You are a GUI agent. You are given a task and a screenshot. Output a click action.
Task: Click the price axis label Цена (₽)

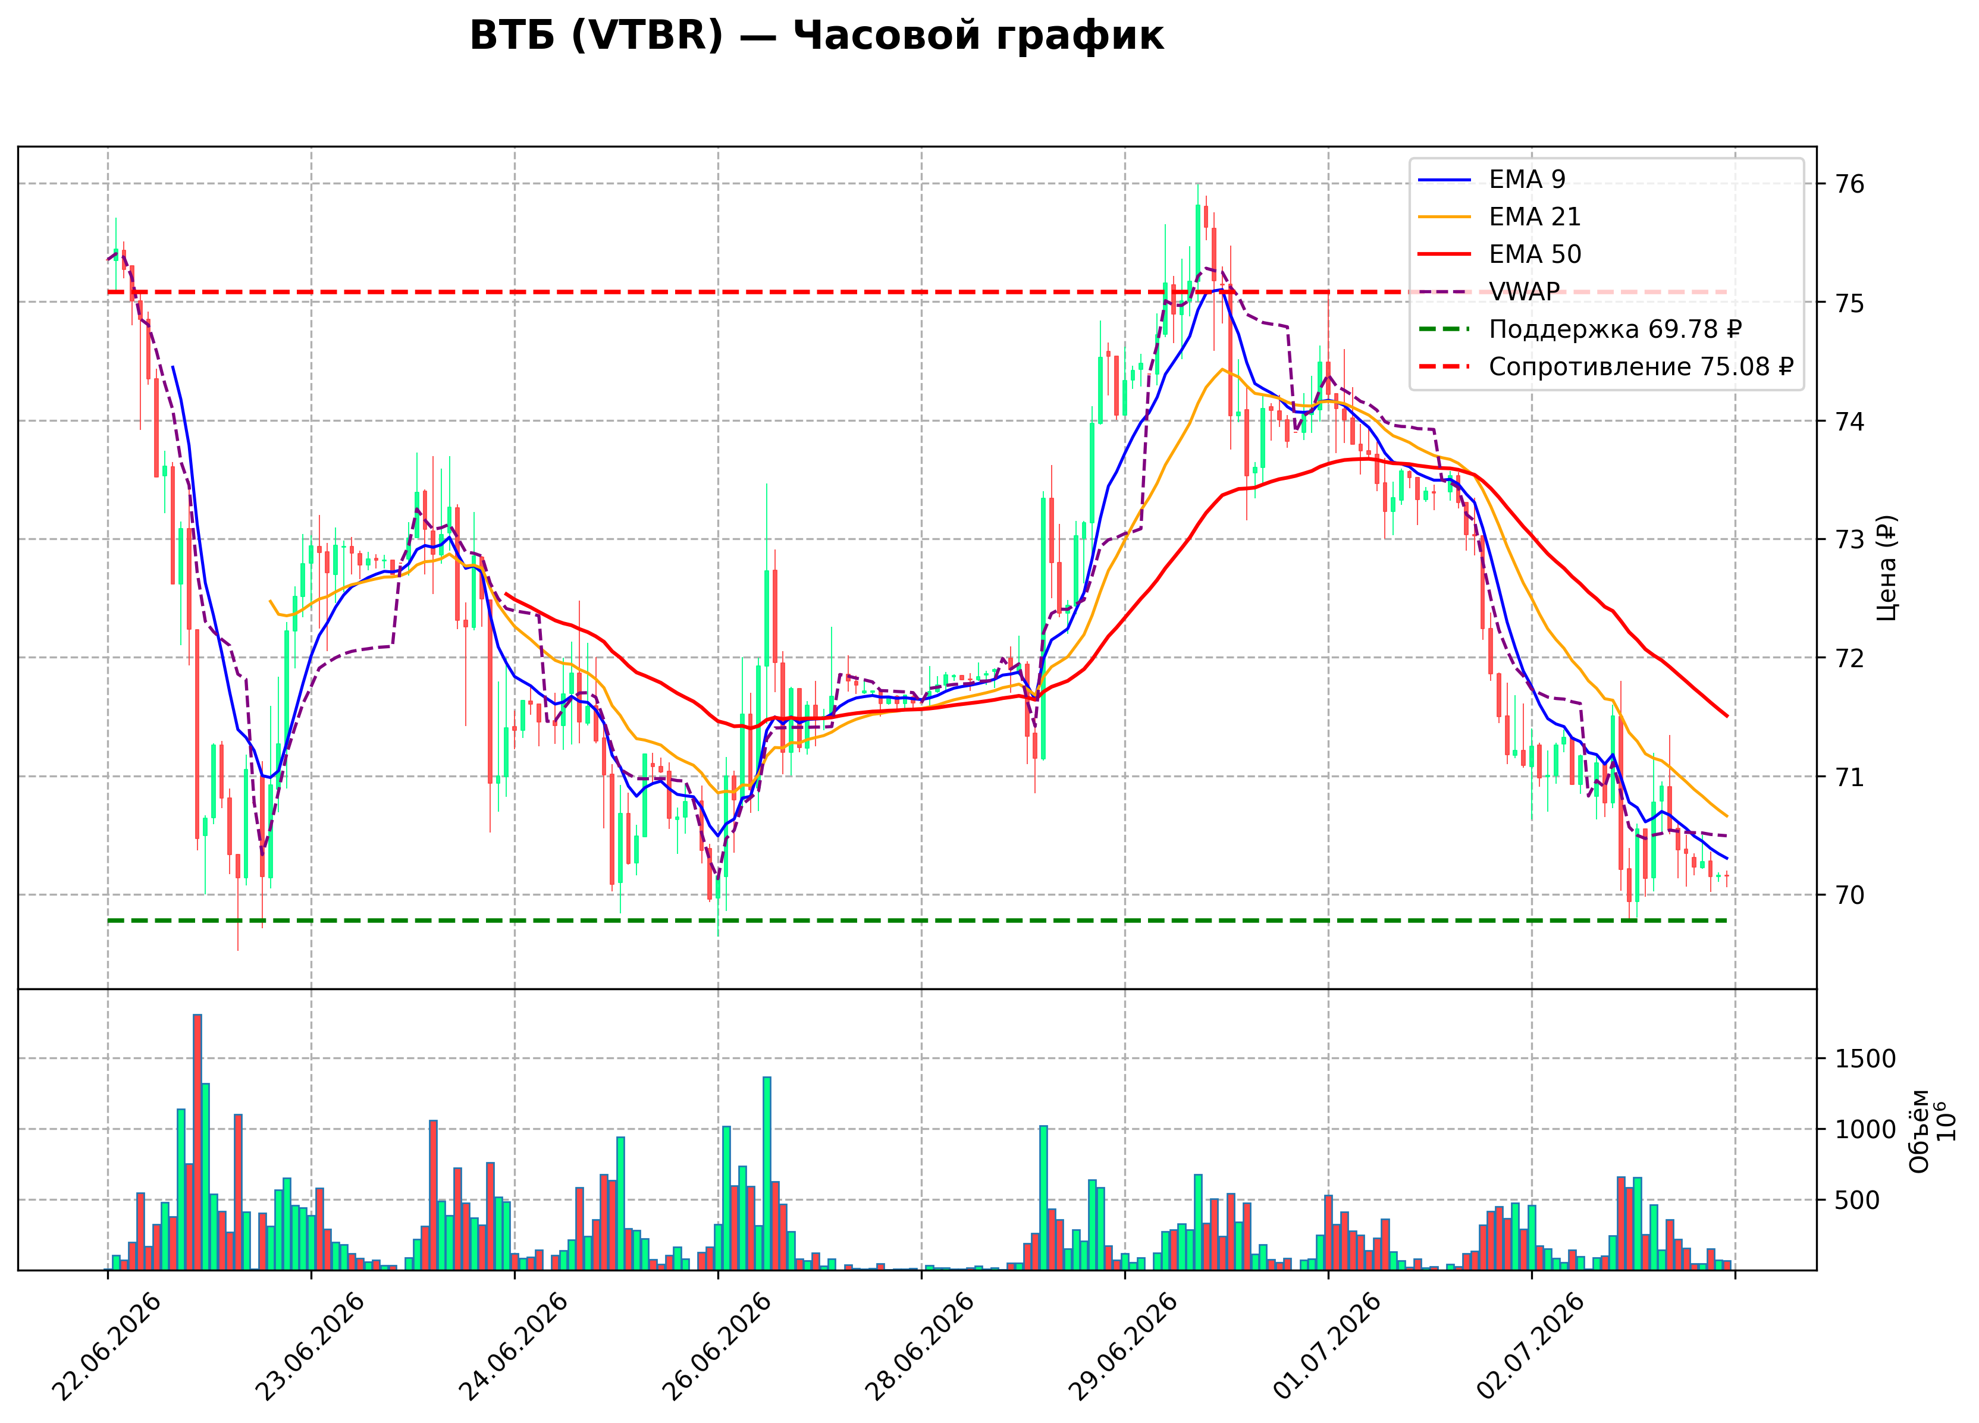tap(1886, 568)
